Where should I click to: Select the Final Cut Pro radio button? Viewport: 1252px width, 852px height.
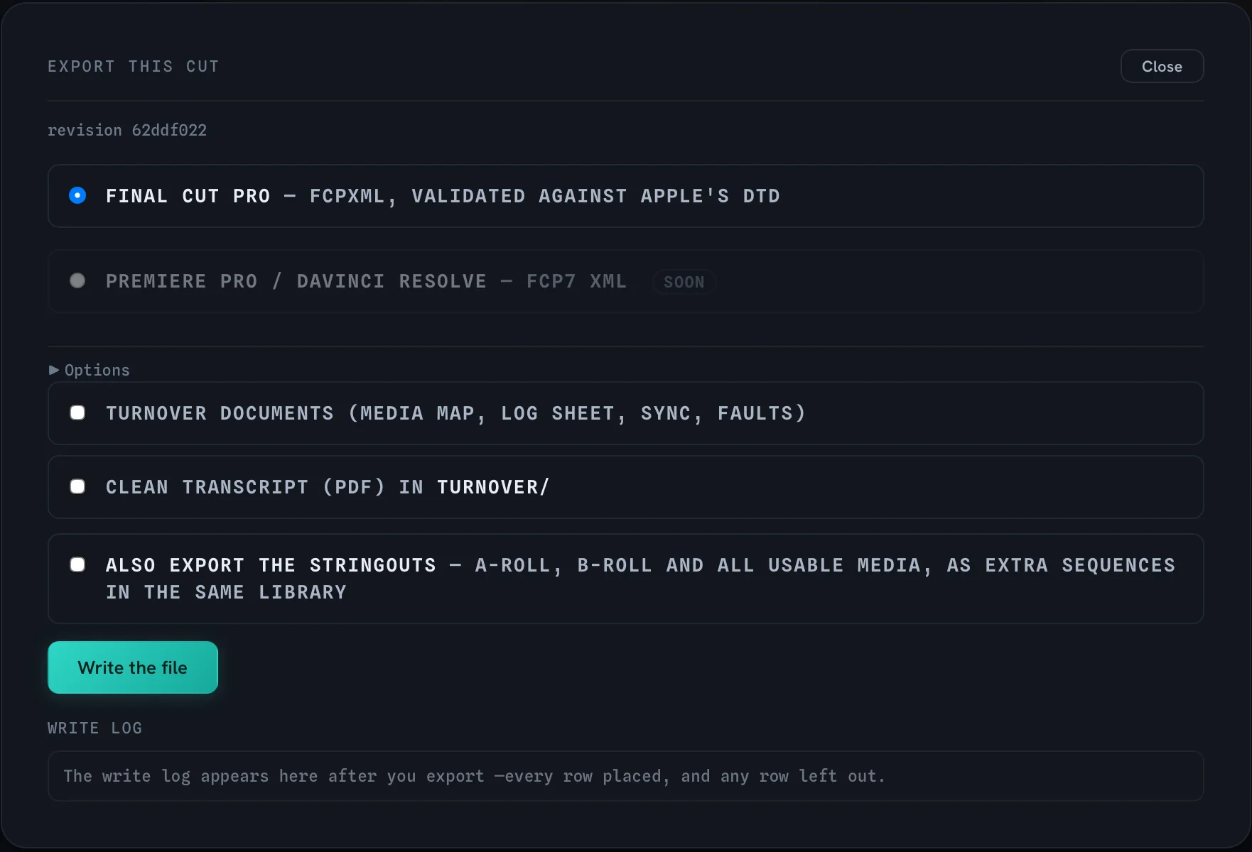click(x=77, y=195)
